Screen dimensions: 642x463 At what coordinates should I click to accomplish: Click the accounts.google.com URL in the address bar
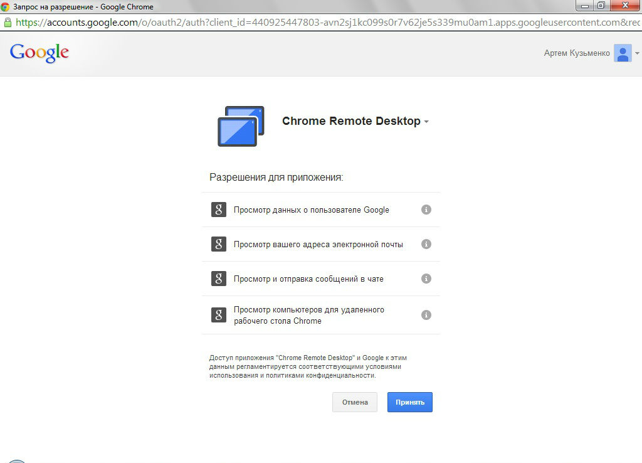(327, 22)
